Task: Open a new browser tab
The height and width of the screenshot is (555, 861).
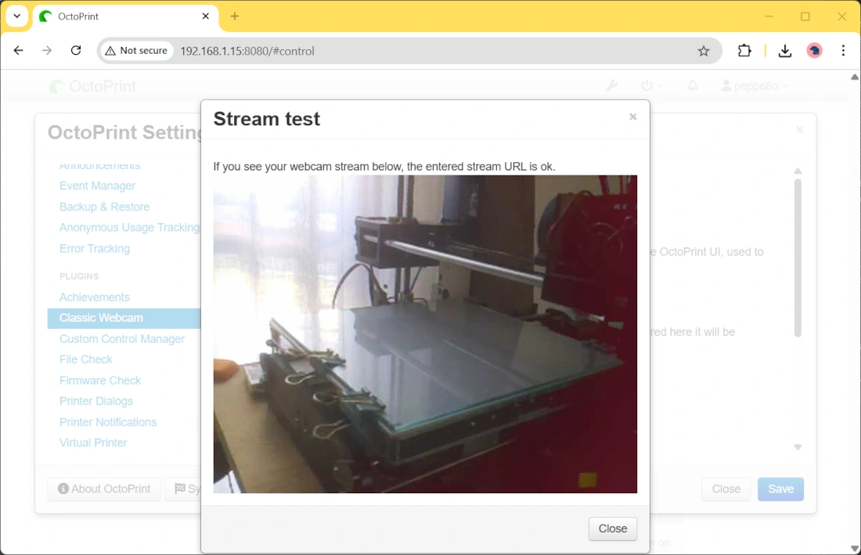Action: pos(235,16)
